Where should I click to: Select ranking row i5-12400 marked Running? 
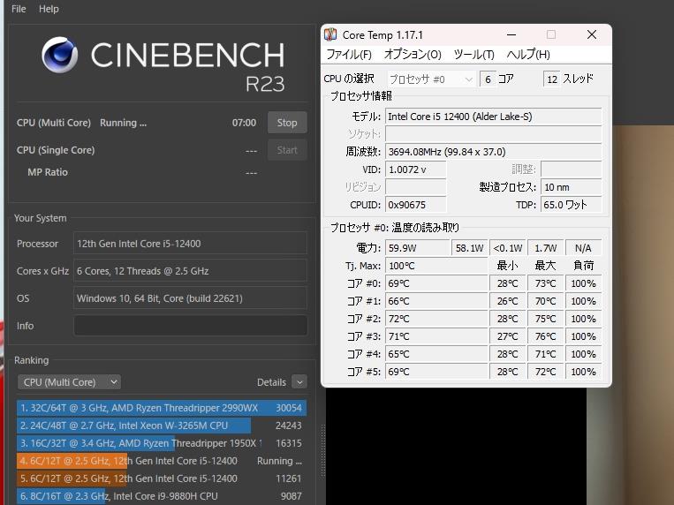[x=162, y=461]
